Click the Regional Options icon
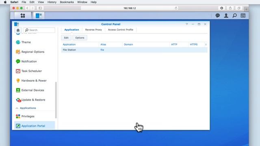 (18, 52)
